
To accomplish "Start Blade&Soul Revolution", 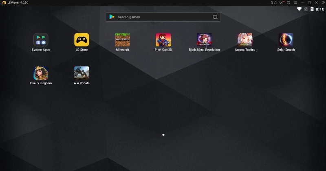I will pyautogui.click(x=204, y=39).
